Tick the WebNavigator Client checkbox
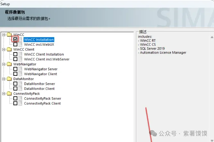This screenshot has height=142, width=214. [x=15, y=74]
